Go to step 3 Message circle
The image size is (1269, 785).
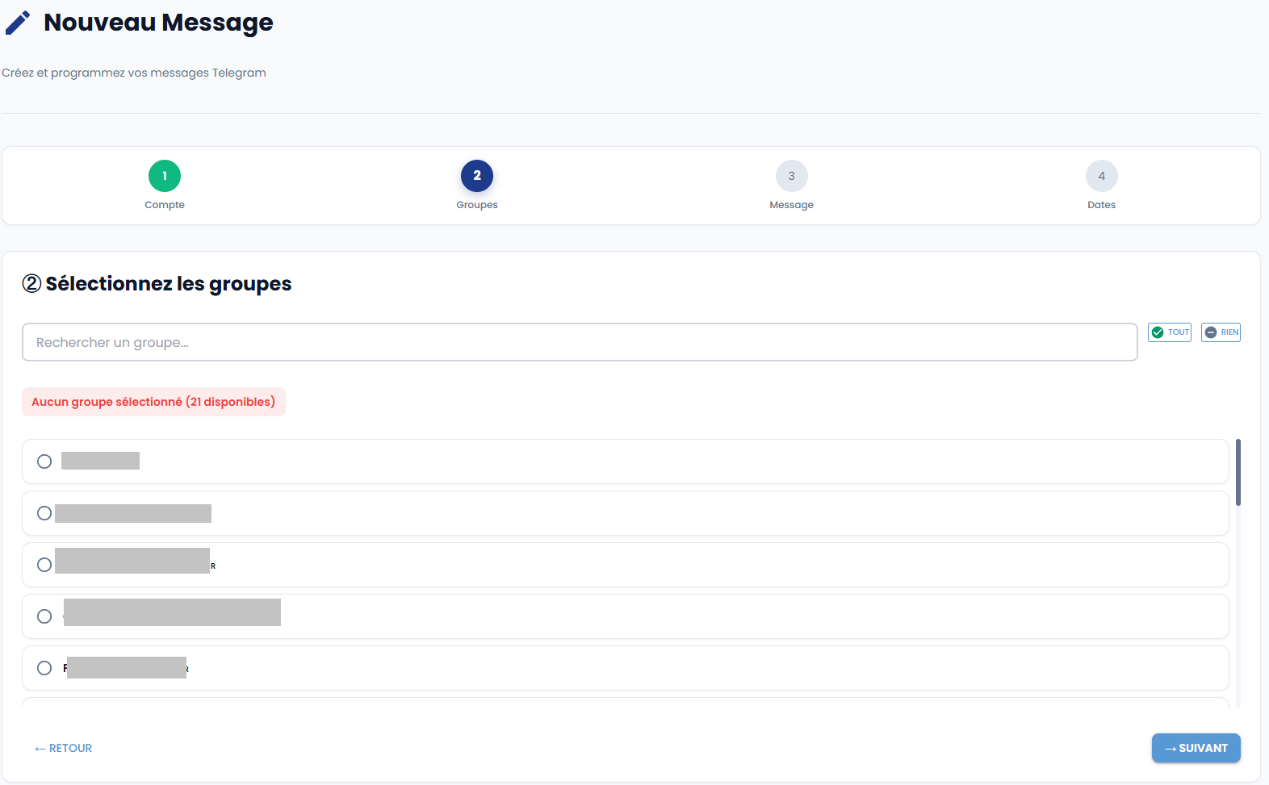point(791,176)
